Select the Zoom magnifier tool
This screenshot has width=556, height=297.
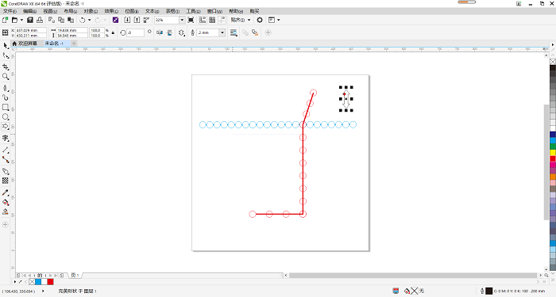click(6, 77)
